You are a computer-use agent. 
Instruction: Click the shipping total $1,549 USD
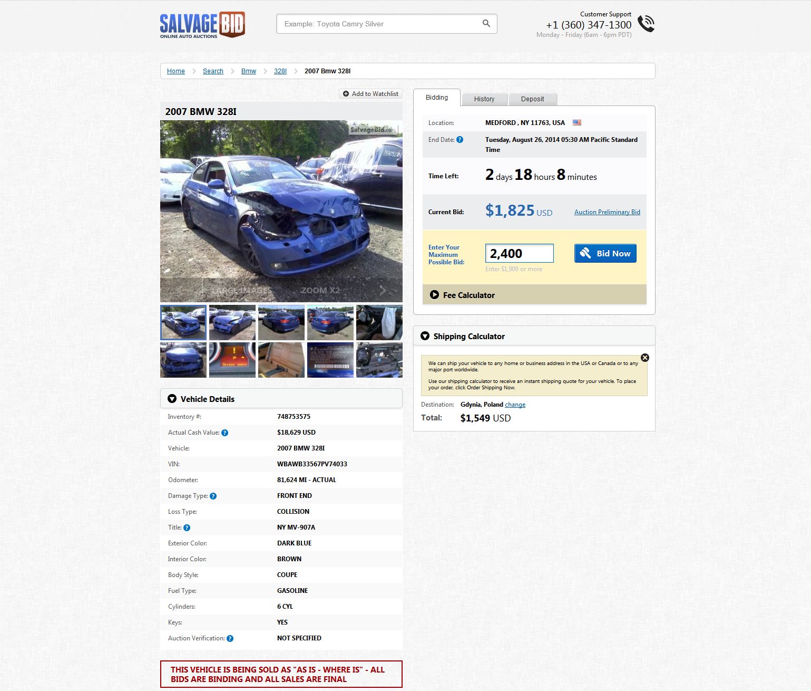point(485,418)
